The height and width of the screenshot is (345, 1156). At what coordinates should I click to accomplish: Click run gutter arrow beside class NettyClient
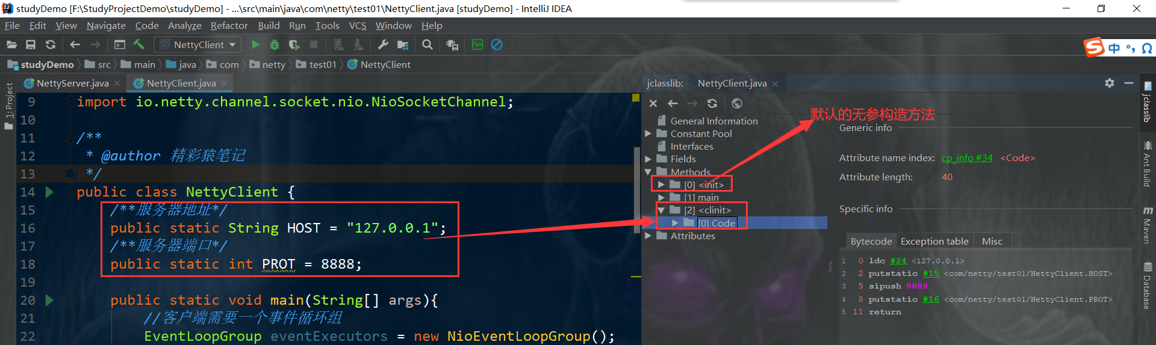click(49, 192)
